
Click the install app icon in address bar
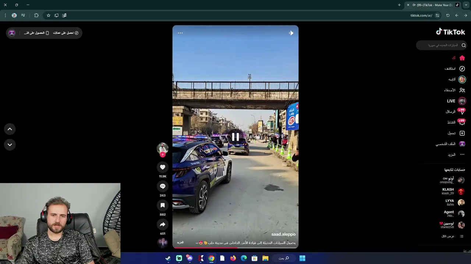pyautogui.click(x=56, y=15)
